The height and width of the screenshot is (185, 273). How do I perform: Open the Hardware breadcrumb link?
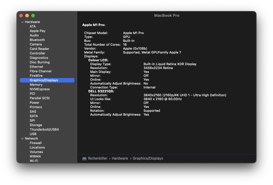pyautogui.click(x=120, y=158)
